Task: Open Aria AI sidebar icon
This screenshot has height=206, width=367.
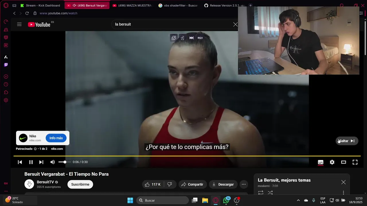Action: pos(6,57)
